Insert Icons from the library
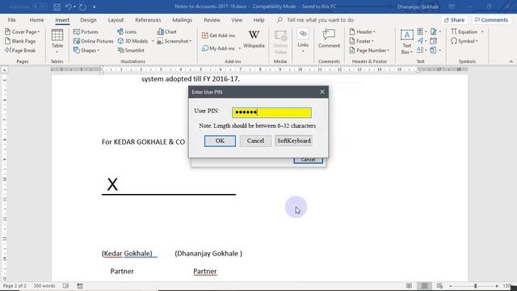The height and width of the screenshot is (291, 517). point(127,32)
